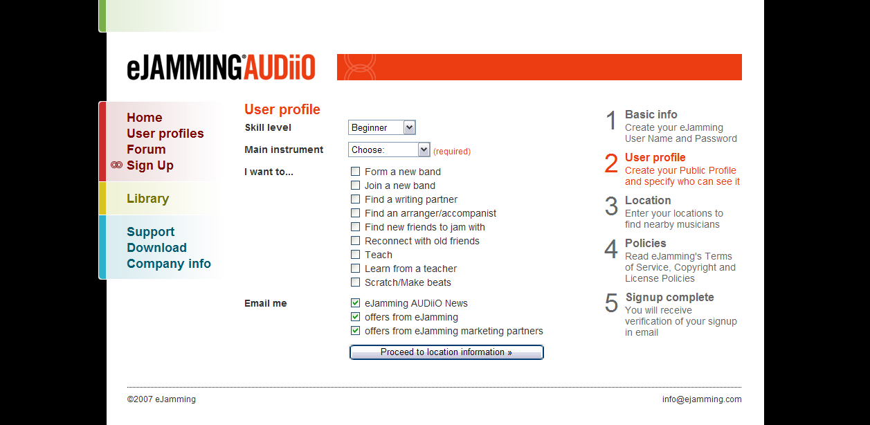This screenshot has height=425, width=870.
Task: Click the red (required) note
Action: click(x=452, y=152)
